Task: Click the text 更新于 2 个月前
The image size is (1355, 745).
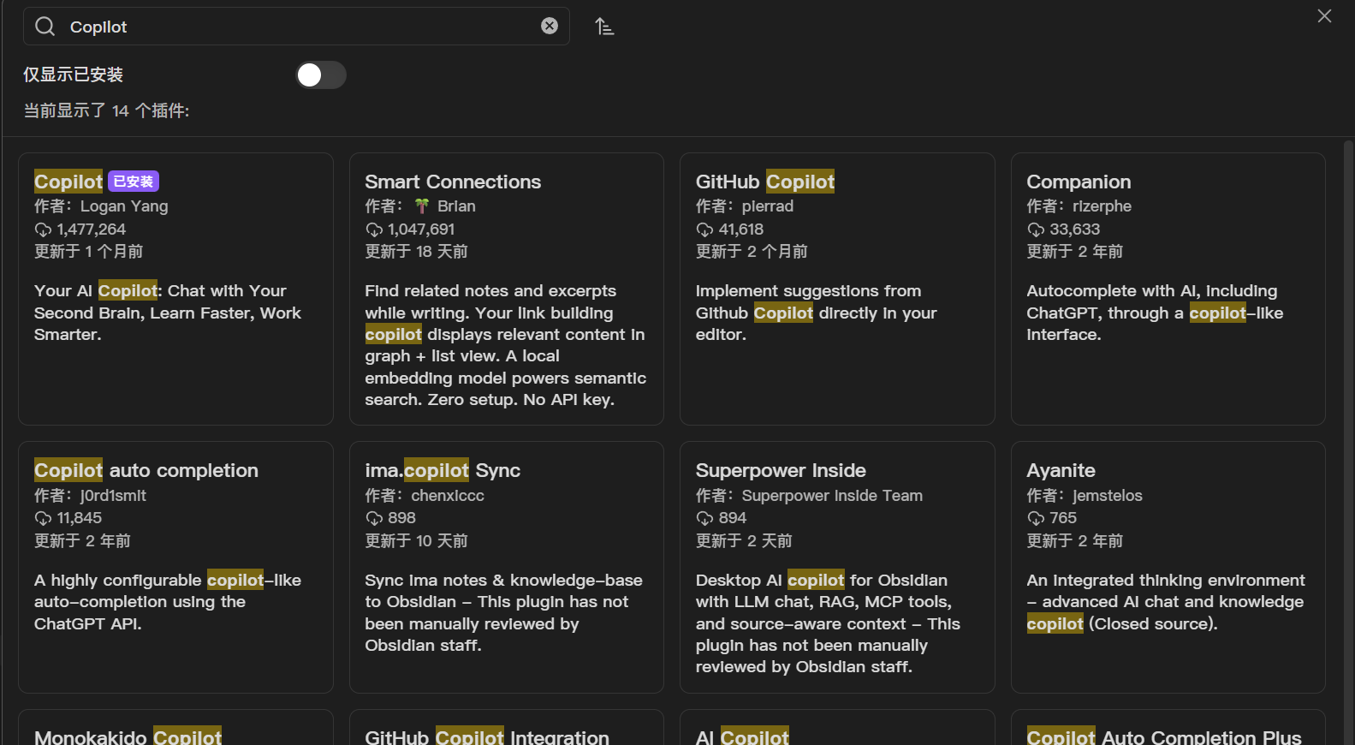Action: click(752, 252)
